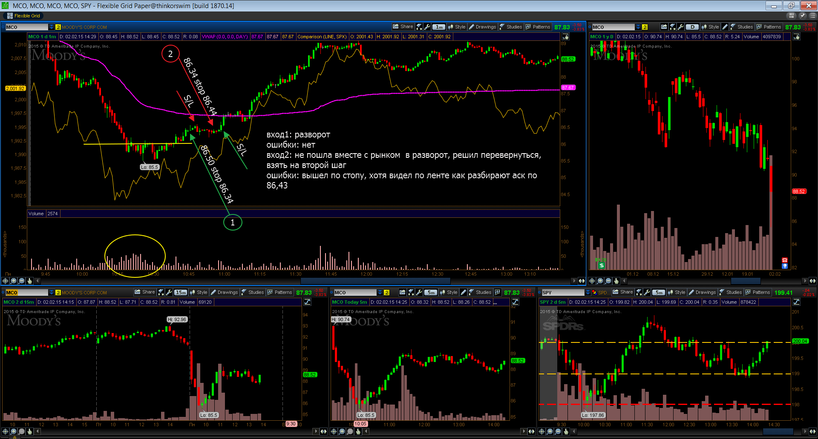Toggle expand time axis on SPY chart
The height and width of the screenshot is (439, 818).
(812, 431)
